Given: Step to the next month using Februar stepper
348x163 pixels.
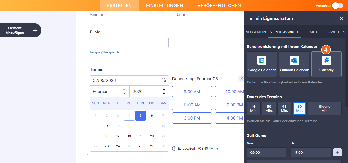Looking at the screenshot, I should [x=124, y=90].
